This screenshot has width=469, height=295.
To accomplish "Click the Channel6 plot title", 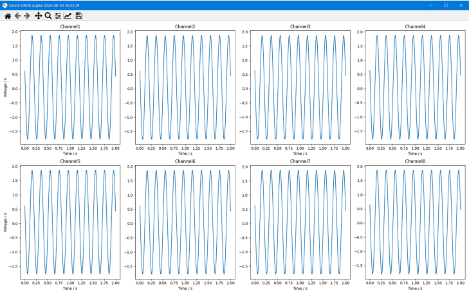I will (185, 161).
